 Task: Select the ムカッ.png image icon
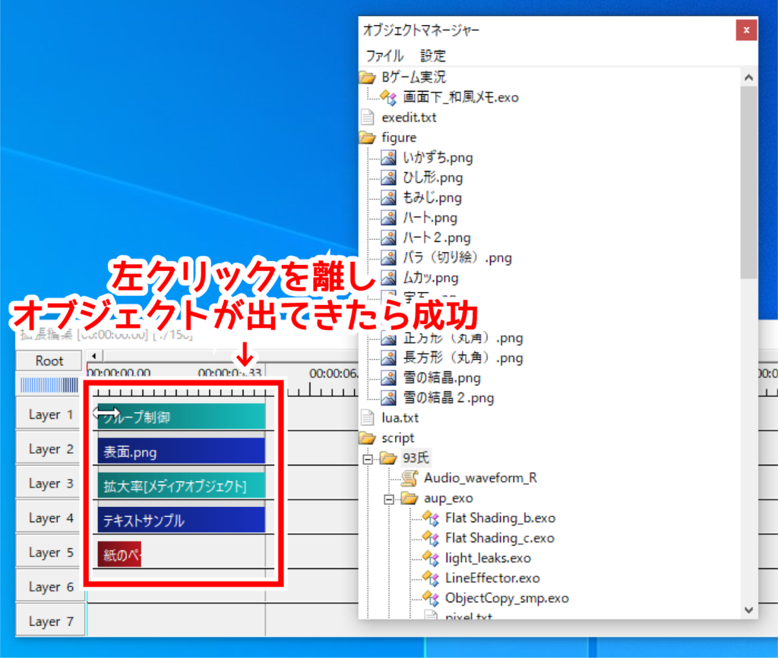click(x=388, y=278)
